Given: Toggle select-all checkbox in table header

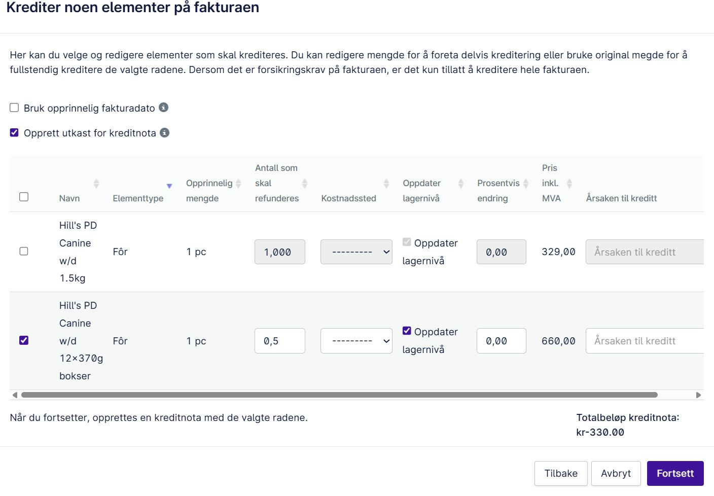Looking at the screenshot, I should pyautogui.click(x=24, y=197).
